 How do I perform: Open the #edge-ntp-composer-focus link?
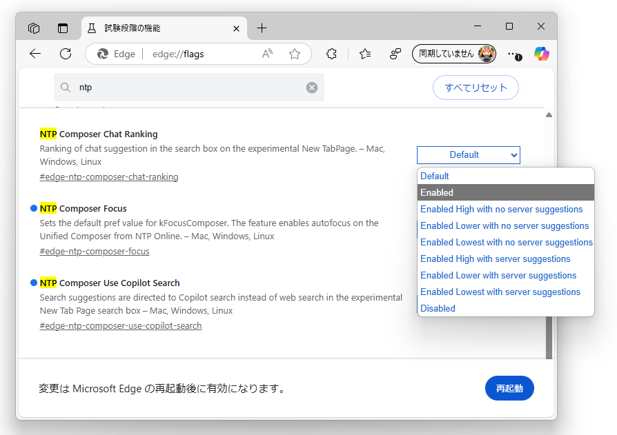point(95,251)
